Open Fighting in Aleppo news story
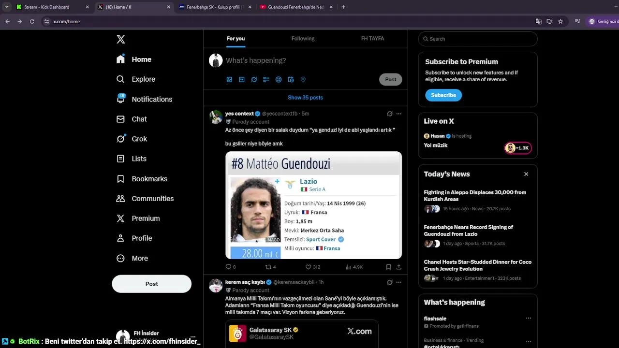The image size is (619, 348). [478, 201]
